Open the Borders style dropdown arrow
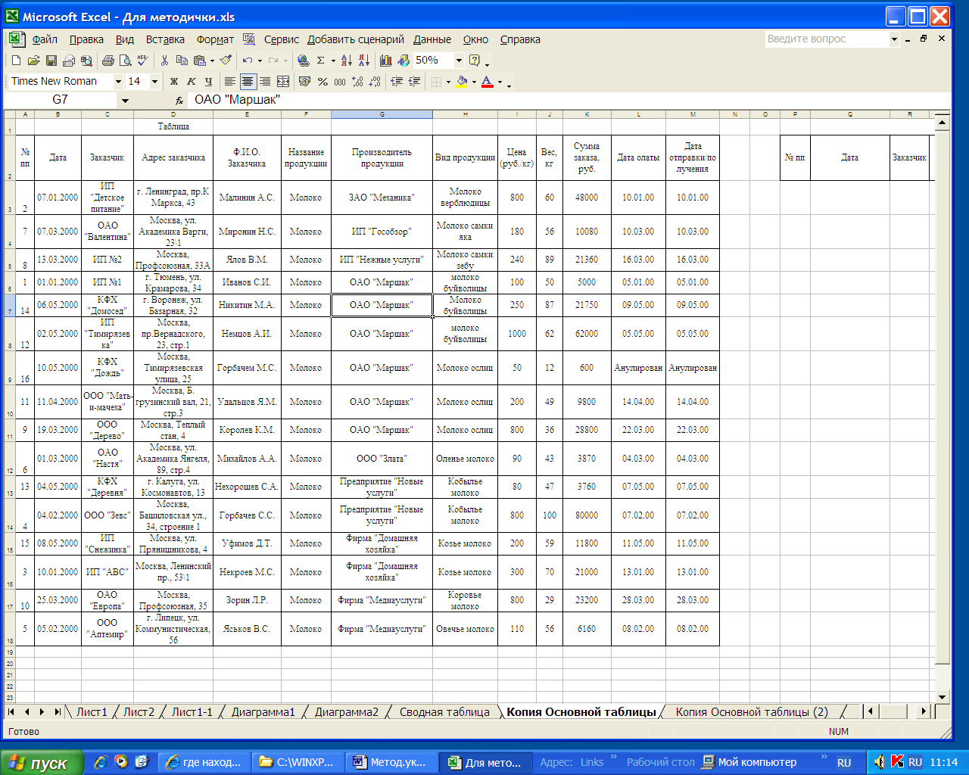Image resolution: width=969 pixels, height=775 pixels. (x=448, y=81)
